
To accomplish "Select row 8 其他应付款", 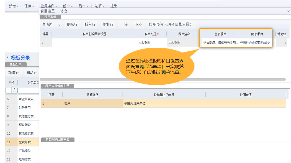I will pos(22,116).
